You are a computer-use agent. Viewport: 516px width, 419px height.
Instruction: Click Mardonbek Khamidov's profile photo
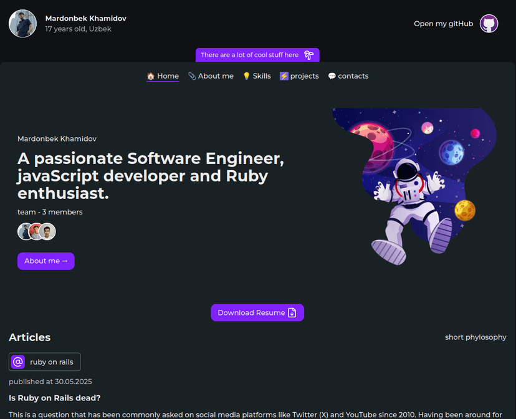[x=22, y=23]
